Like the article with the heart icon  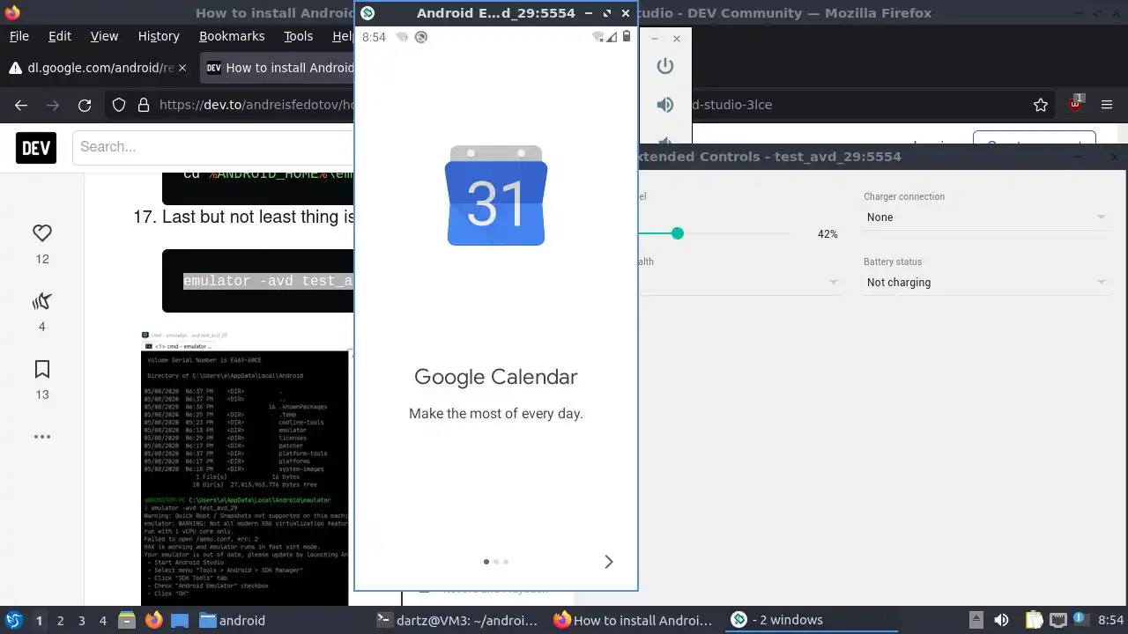[42, 233]
